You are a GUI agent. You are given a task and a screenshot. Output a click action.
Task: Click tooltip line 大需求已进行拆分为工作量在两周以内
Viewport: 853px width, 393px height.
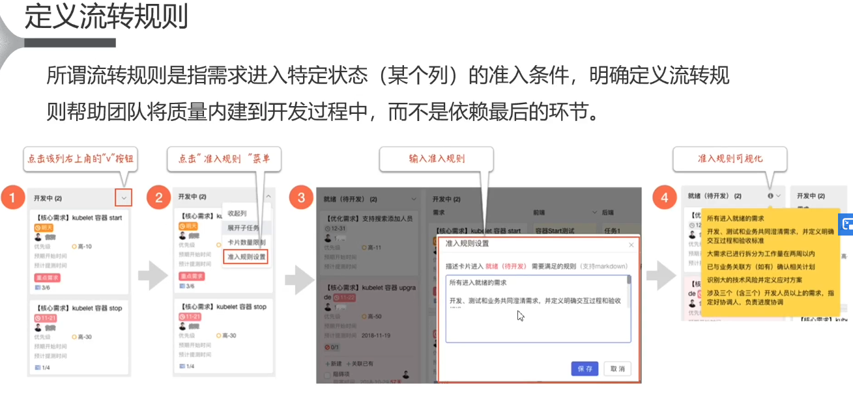(760, 254)
